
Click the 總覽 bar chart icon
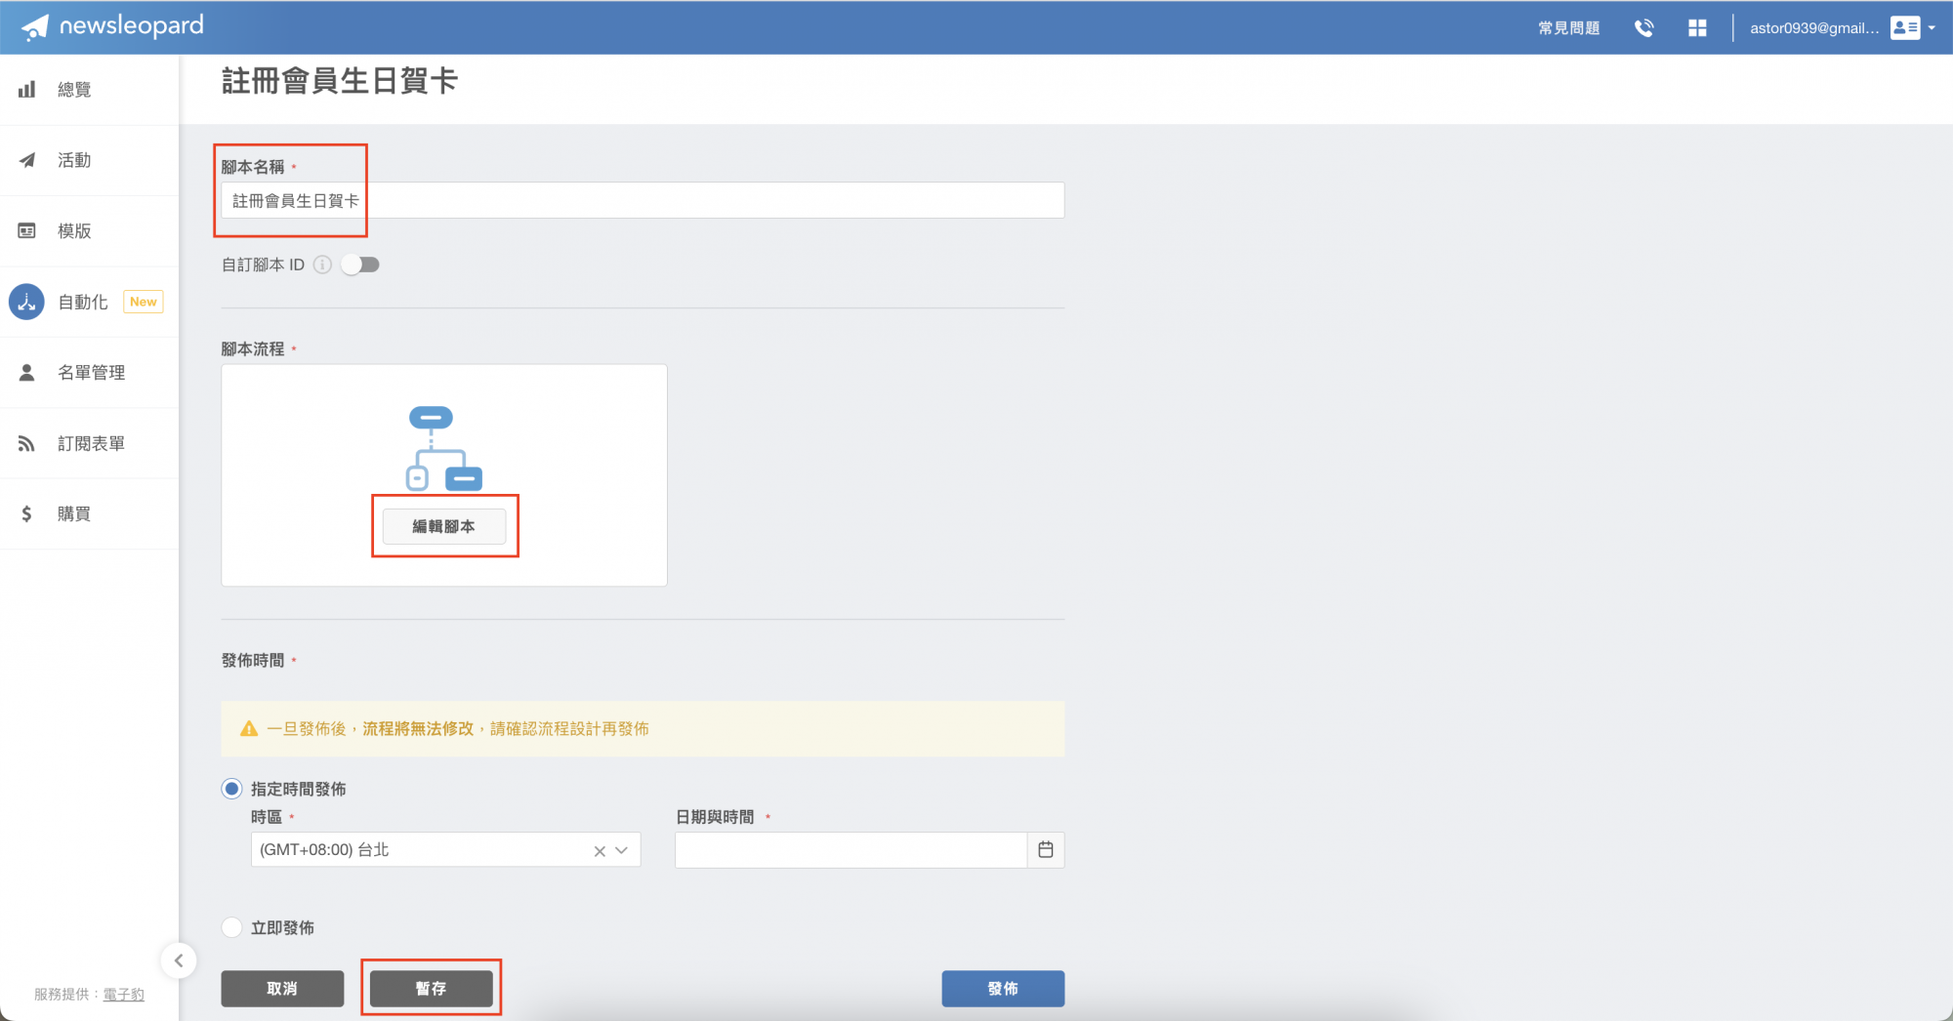tap(26, 90)
